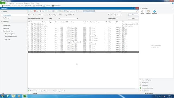The width and height of the screenshot is (174, 98).
Task: Toggle the Send cyclically checkbox
Action: click(x=117, y=19)
